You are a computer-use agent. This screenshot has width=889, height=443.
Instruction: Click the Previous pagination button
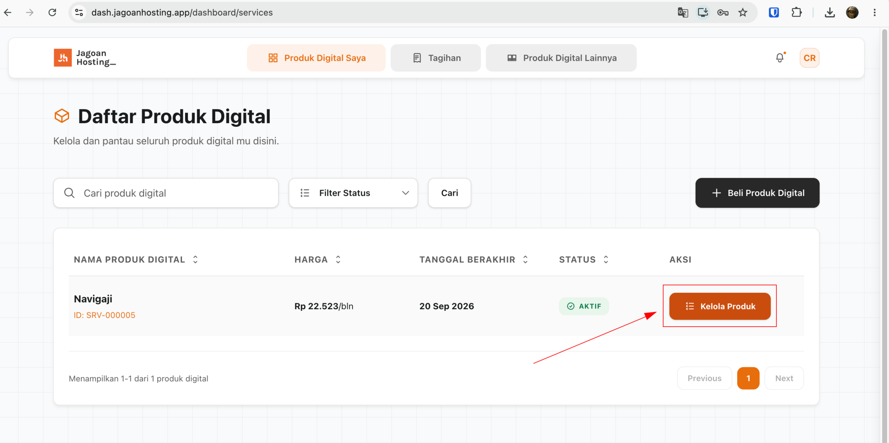[x=705, y=378]
